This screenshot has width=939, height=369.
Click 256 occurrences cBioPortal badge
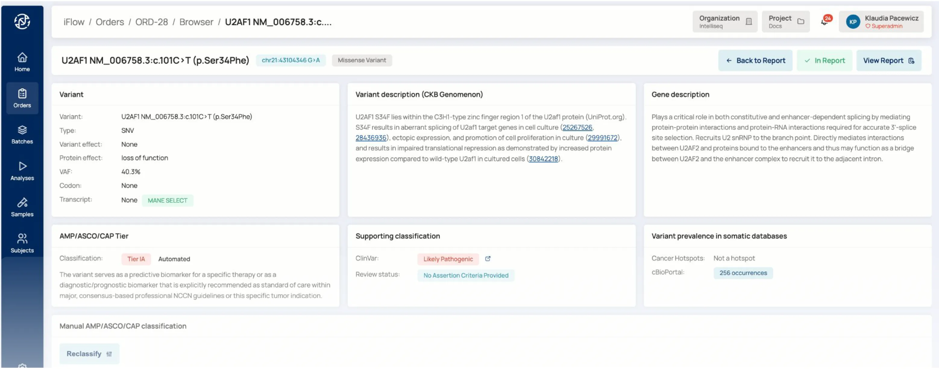click(x=743, y=273)
